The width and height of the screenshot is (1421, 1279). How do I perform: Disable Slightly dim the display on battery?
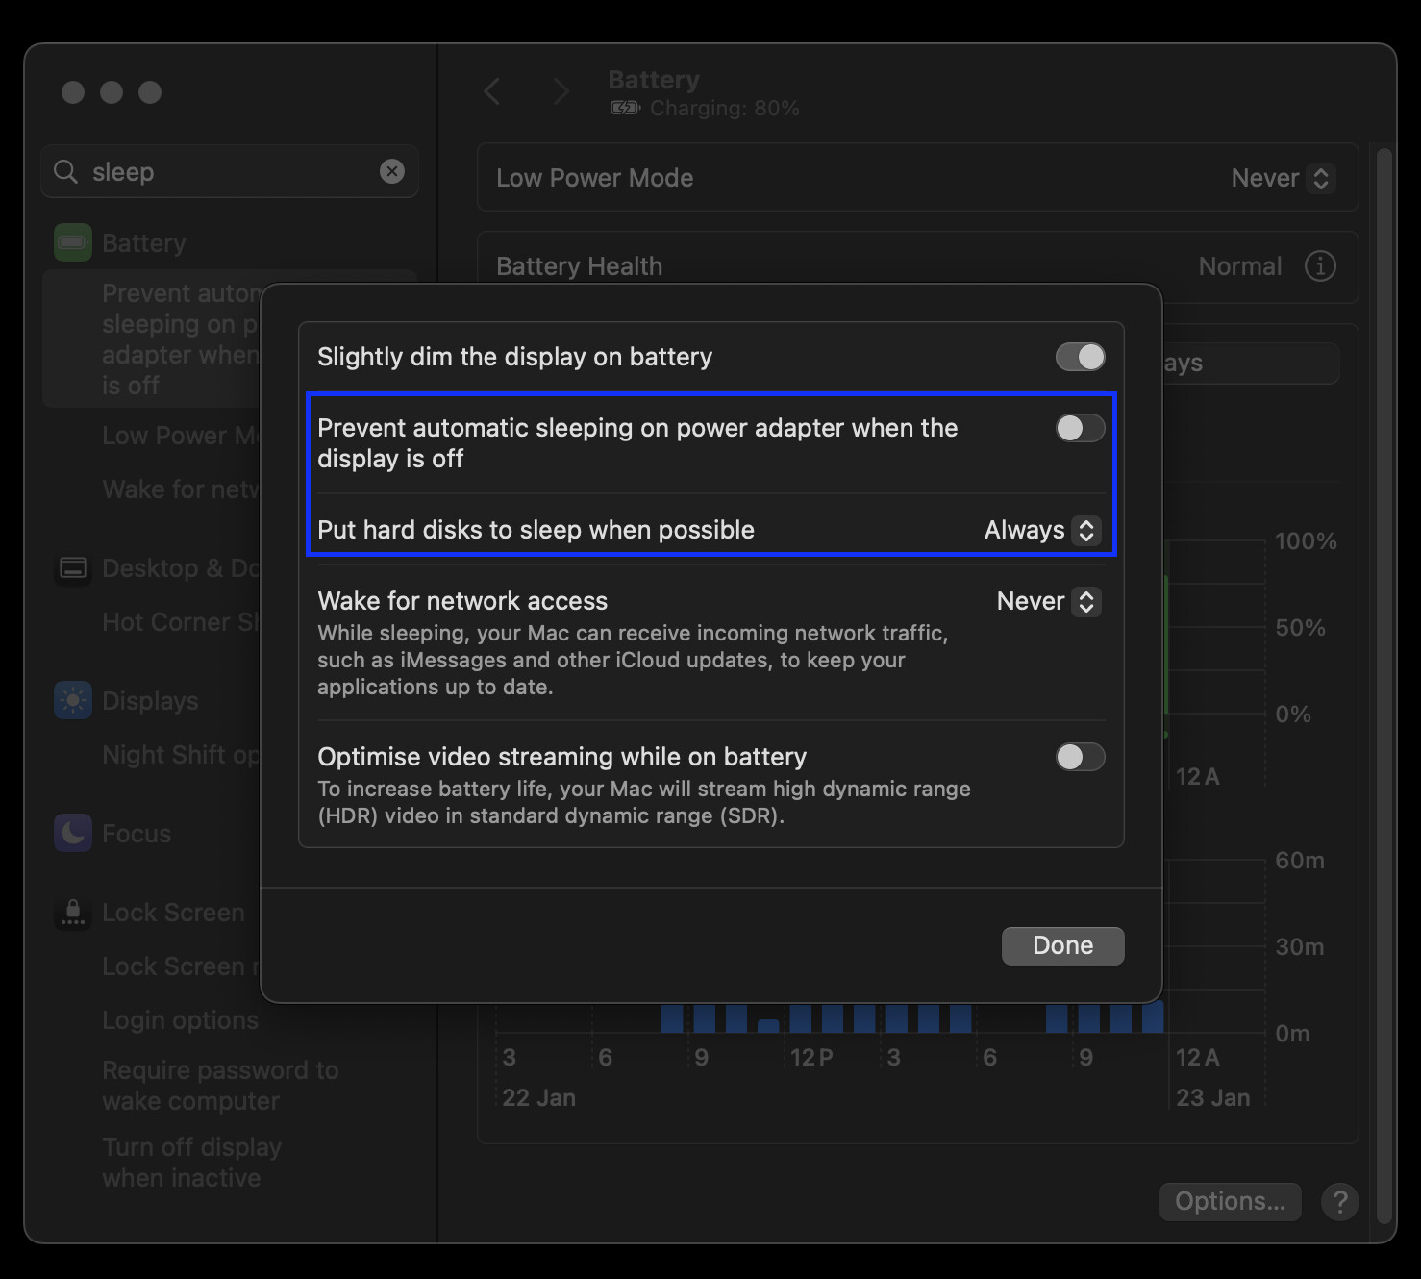(x=1080, y=357)
